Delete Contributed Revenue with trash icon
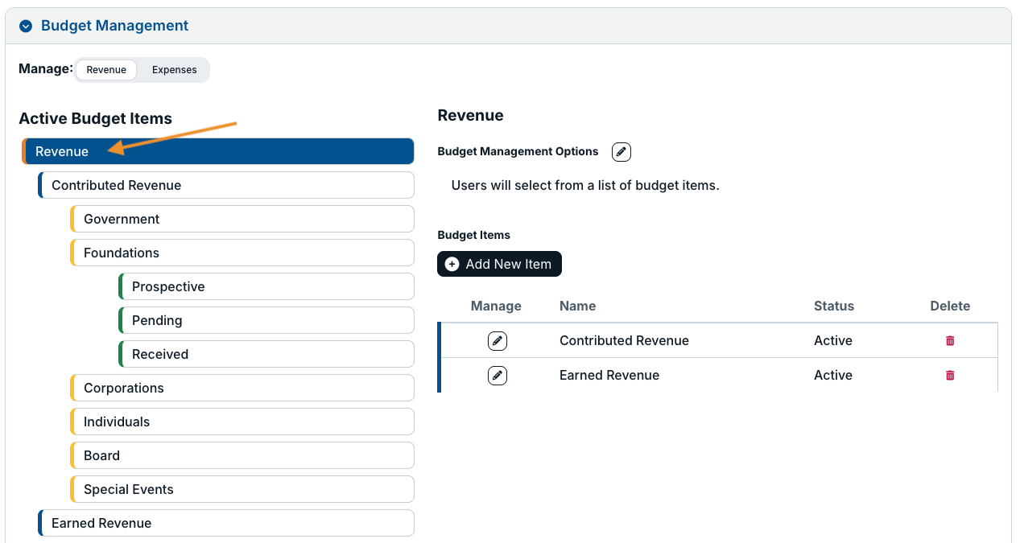The height and width of the screenshot is (543, 1020). (950, 341)
